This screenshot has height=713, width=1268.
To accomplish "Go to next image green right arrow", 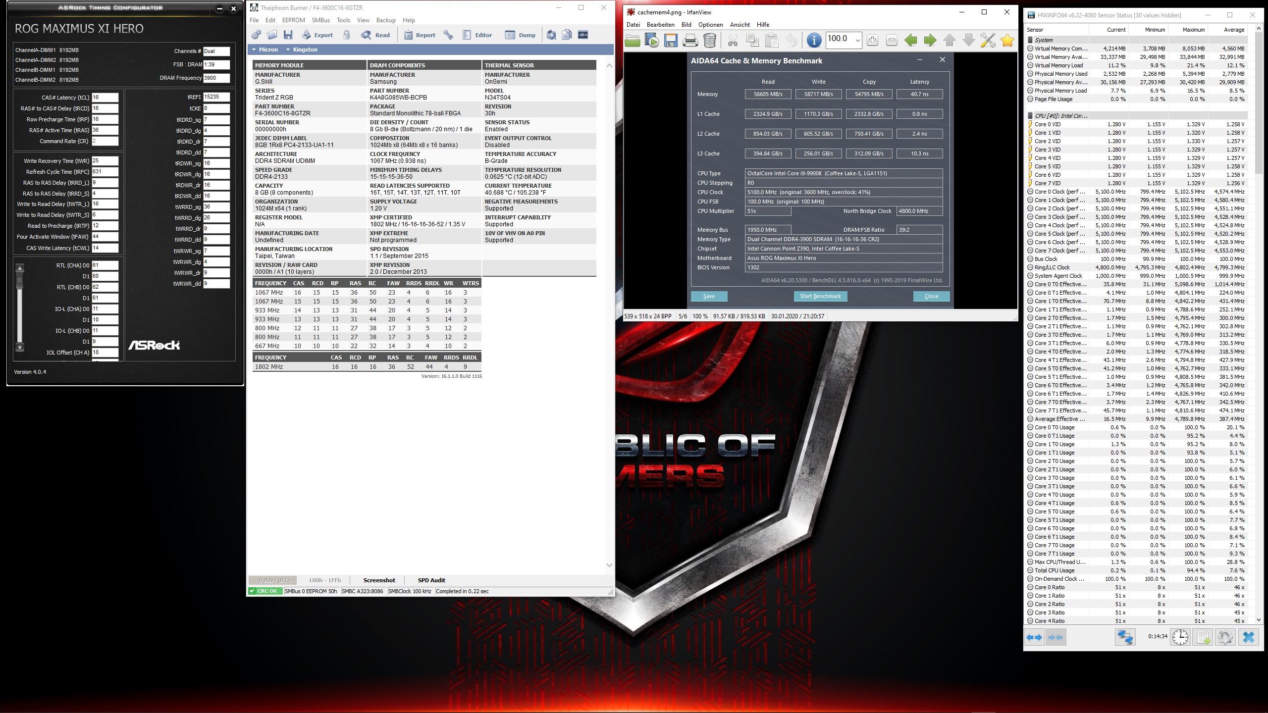I will (x=930, y=40).
